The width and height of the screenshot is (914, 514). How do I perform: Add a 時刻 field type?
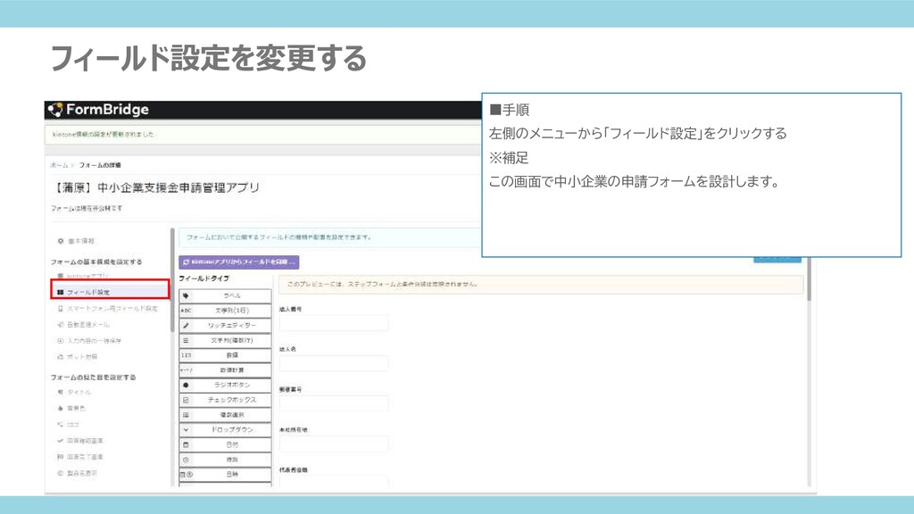tap(225, 460)
